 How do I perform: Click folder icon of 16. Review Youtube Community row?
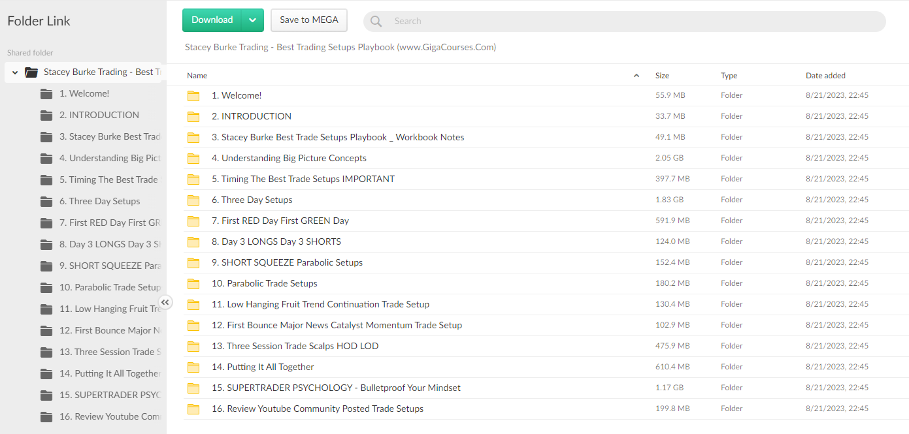tap(193, 409)
